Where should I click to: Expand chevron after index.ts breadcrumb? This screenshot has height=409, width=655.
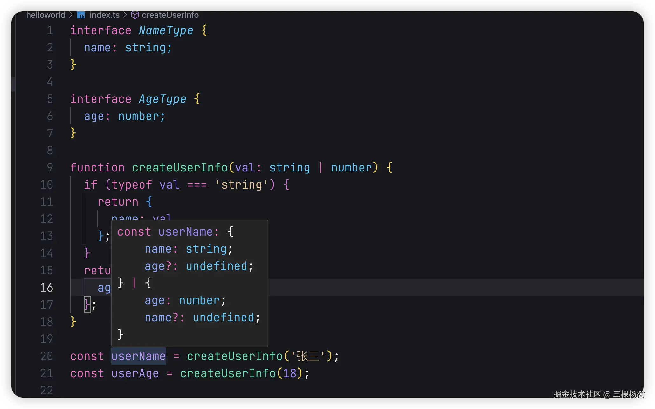[125, 15]
